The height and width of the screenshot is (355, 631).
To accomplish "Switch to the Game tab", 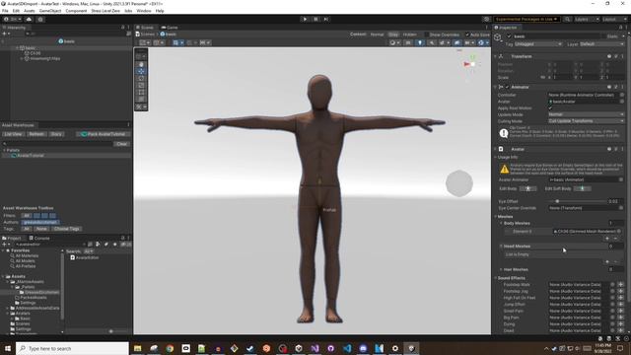I will point(170,28).
